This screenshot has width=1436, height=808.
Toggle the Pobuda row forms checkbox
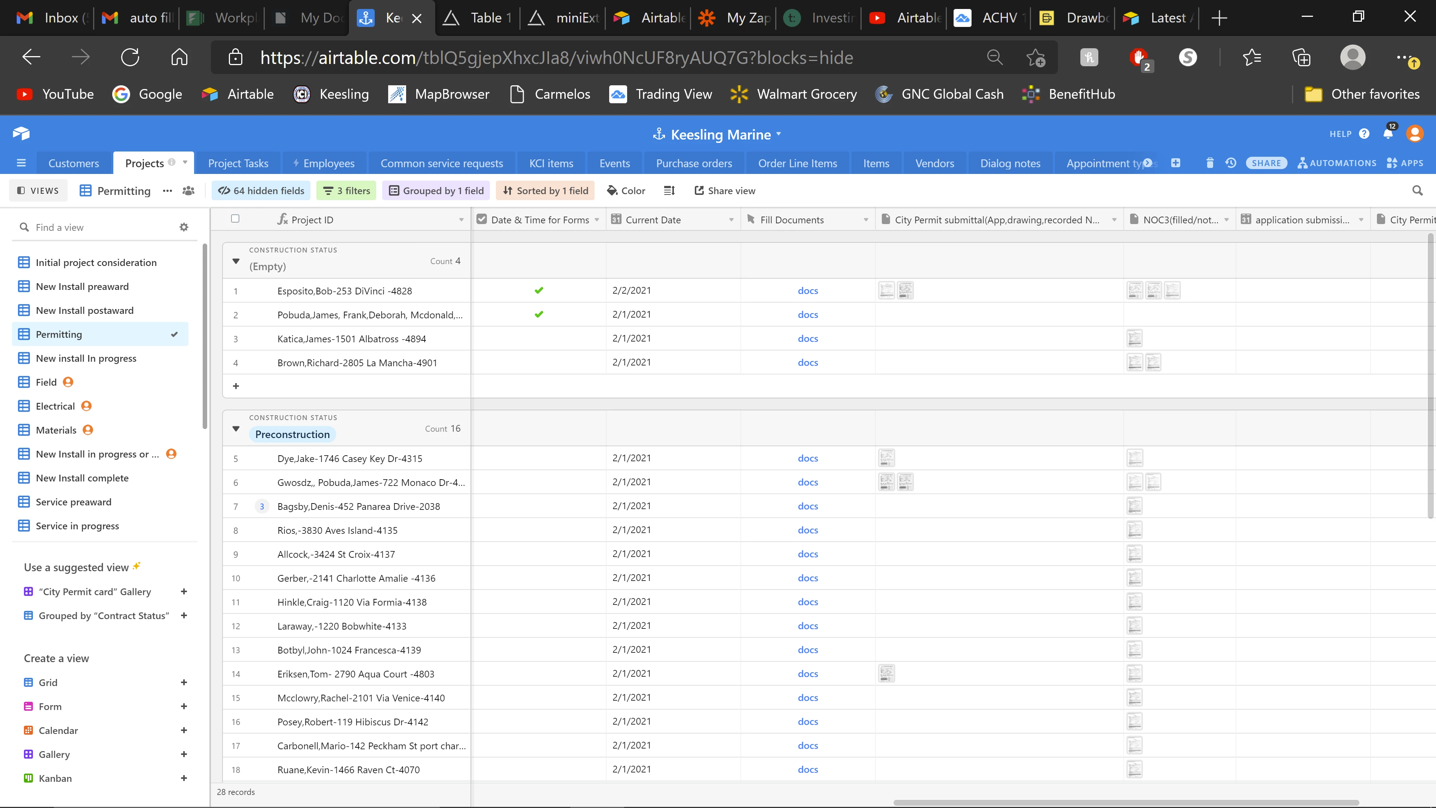click(x=538, y=315)
